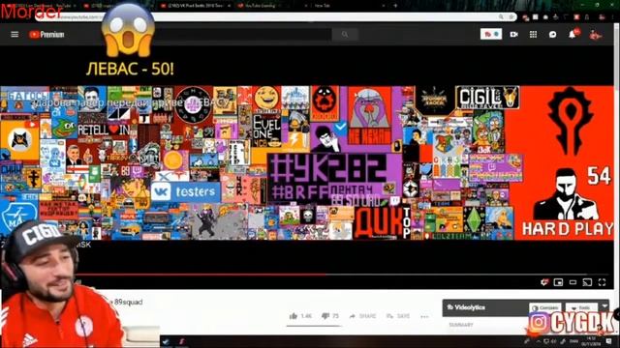Toggle theater mode on the player
This screenshot has height=348, width=620.
click(x=573, y=281)
